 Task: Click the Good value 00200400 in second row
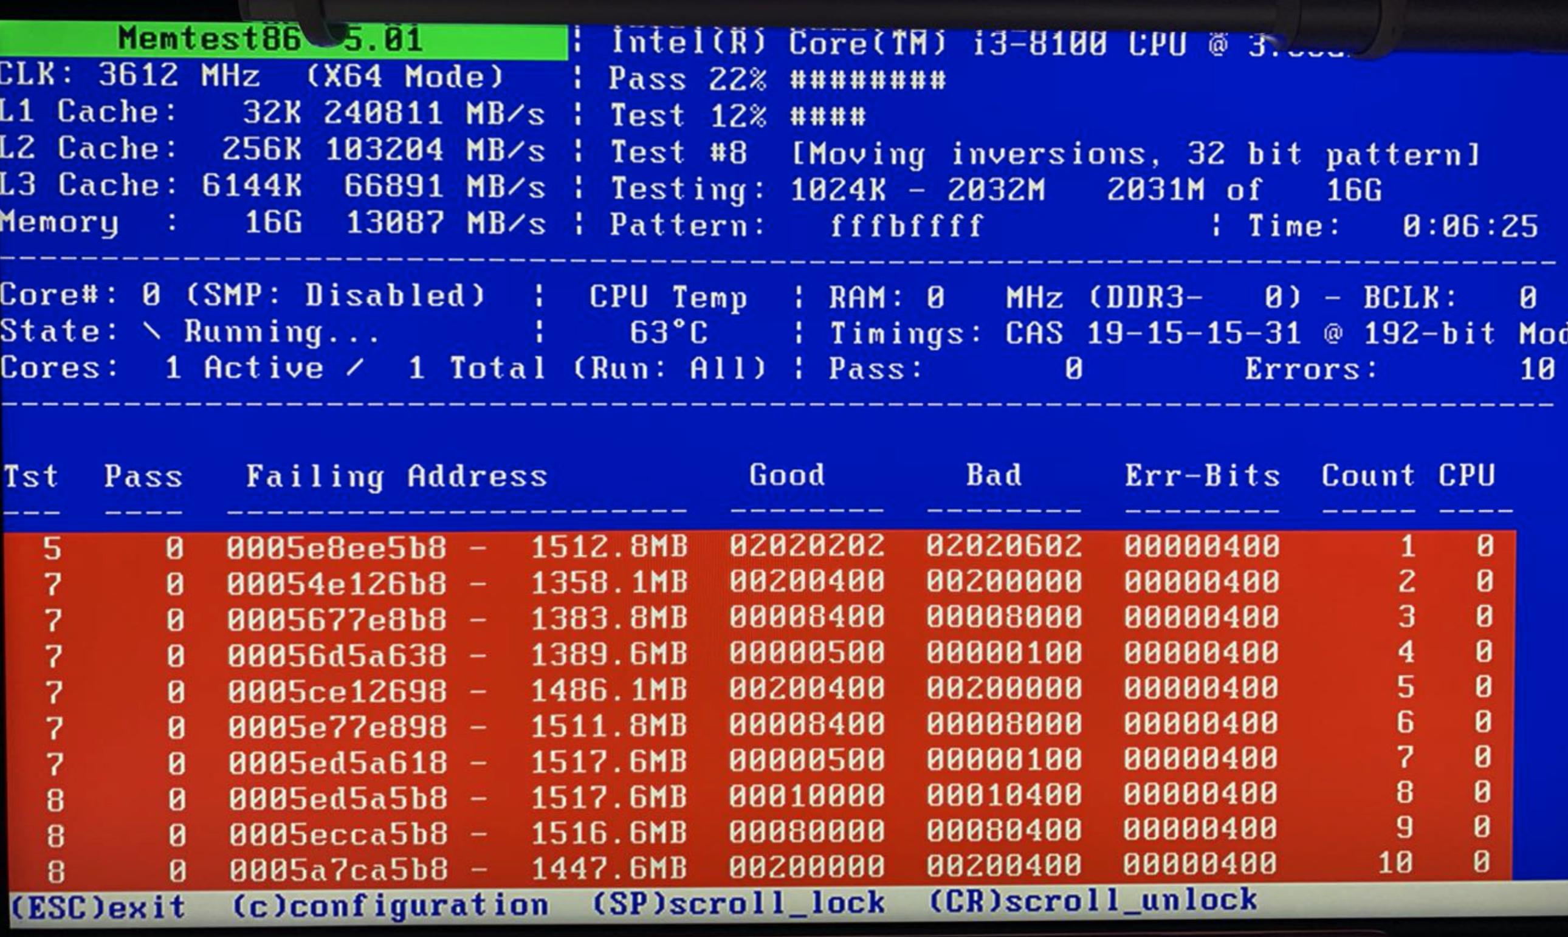click(806, 582)
